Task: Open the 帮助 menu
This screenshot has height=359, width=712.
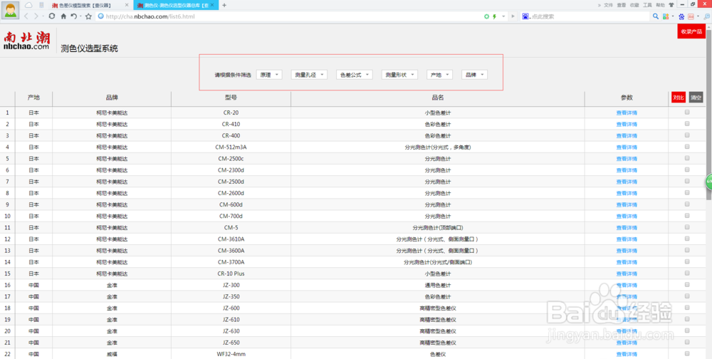Action: pyautogui.click(x=660, y=5)
